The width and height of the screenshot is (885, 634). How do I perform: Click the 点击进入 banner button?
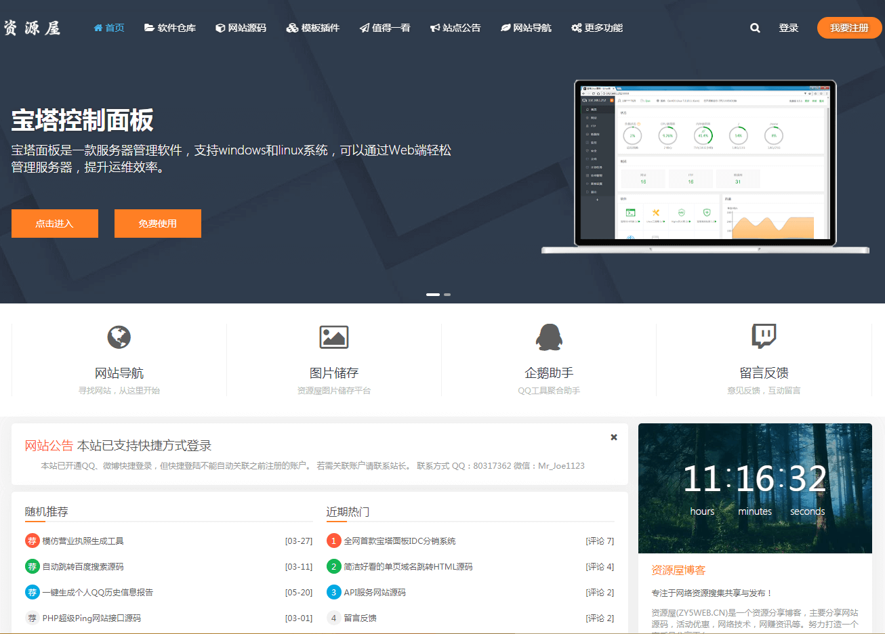point(55,224)
